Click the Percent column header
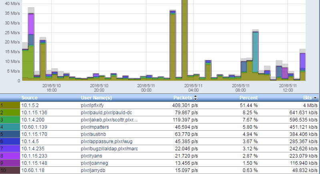This screenshot has height=174, width=320. coord(249,98)
